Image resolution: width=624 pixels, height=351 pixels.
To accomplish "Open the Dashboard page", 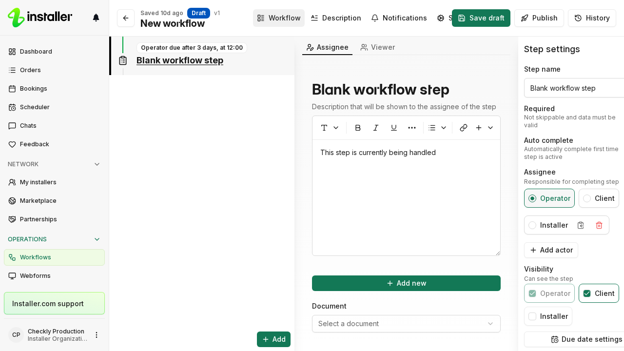I will (54, 52).
